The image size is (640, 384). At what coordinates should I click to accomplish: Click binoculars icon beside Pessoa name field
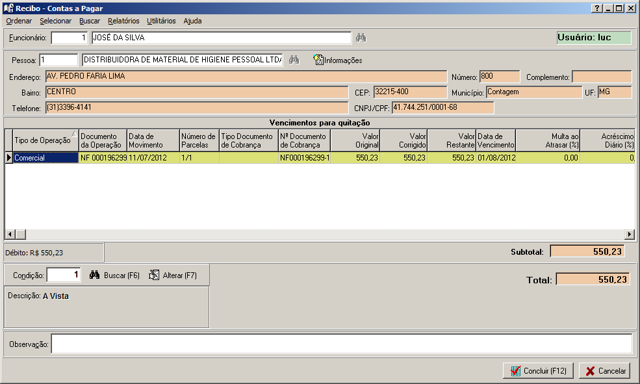pos(294,60)
